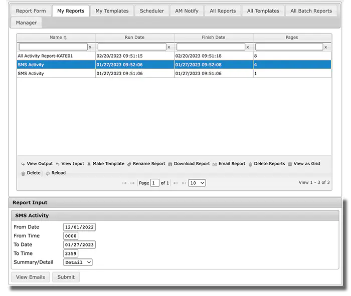Select SMS Activity row run 09:52:06

174,65
